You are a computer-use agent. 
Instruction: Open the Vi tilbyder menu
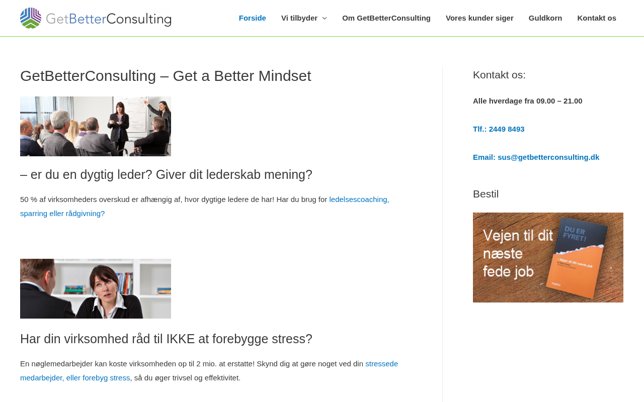[x=299, y=18]
